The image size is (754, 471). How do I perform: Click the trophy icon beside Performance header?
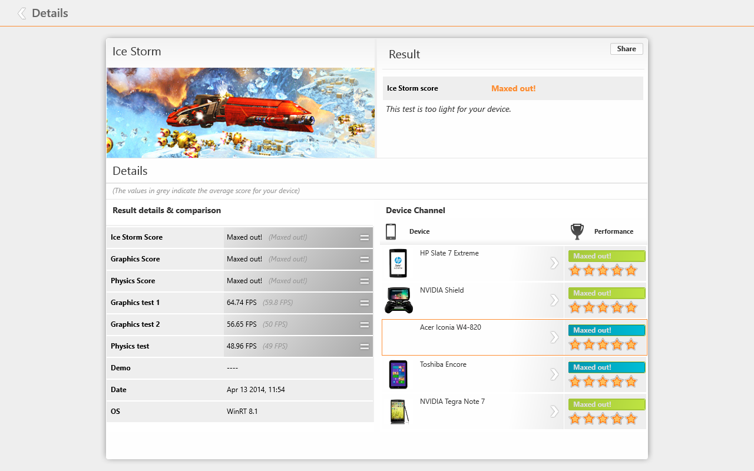pyautogui.click(x=577, y=231)
